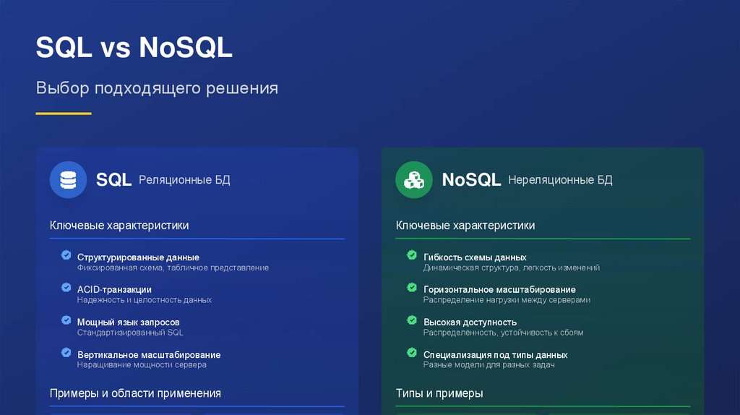Click the checkmark beside Специализация под типы данных

click(x=412, y=353)
